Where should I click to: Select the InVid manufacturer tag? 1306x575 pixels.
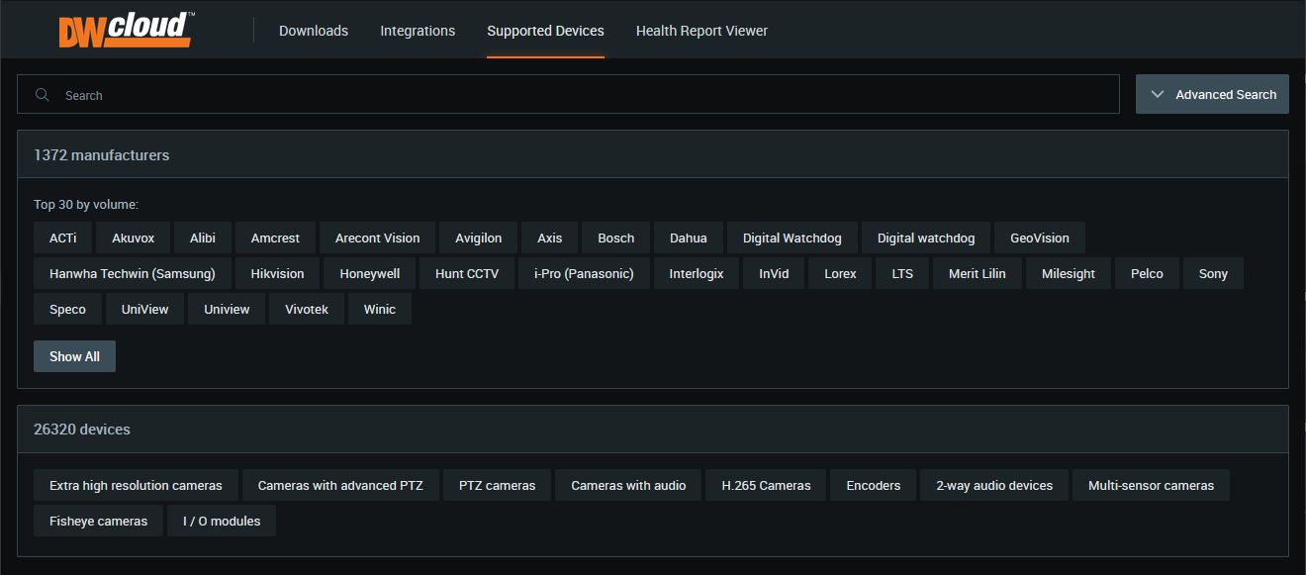point(775,273)
